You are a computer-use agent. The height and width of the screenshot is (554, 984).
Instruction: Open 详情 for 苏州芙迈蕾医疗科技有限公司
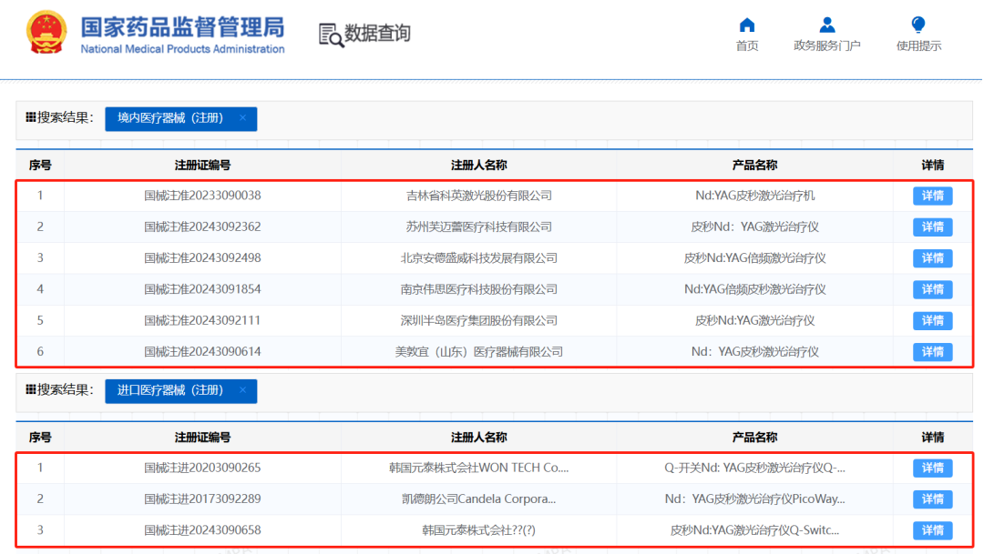933,227
